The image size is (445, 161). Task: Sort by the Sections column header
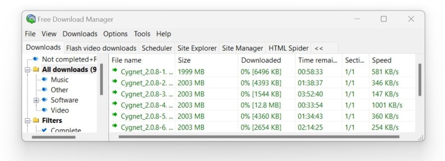click(x=356, y=60)
